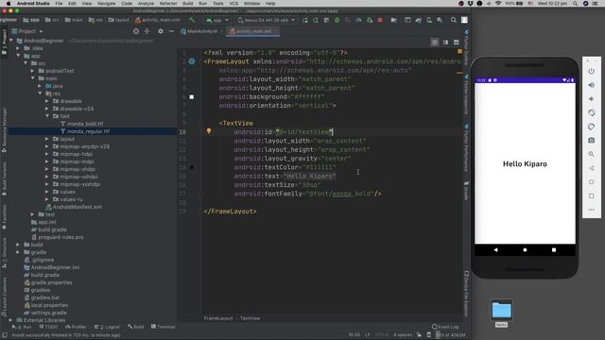
Task: Tap phone screen recents navigation button
Action: tap(554, 249)
